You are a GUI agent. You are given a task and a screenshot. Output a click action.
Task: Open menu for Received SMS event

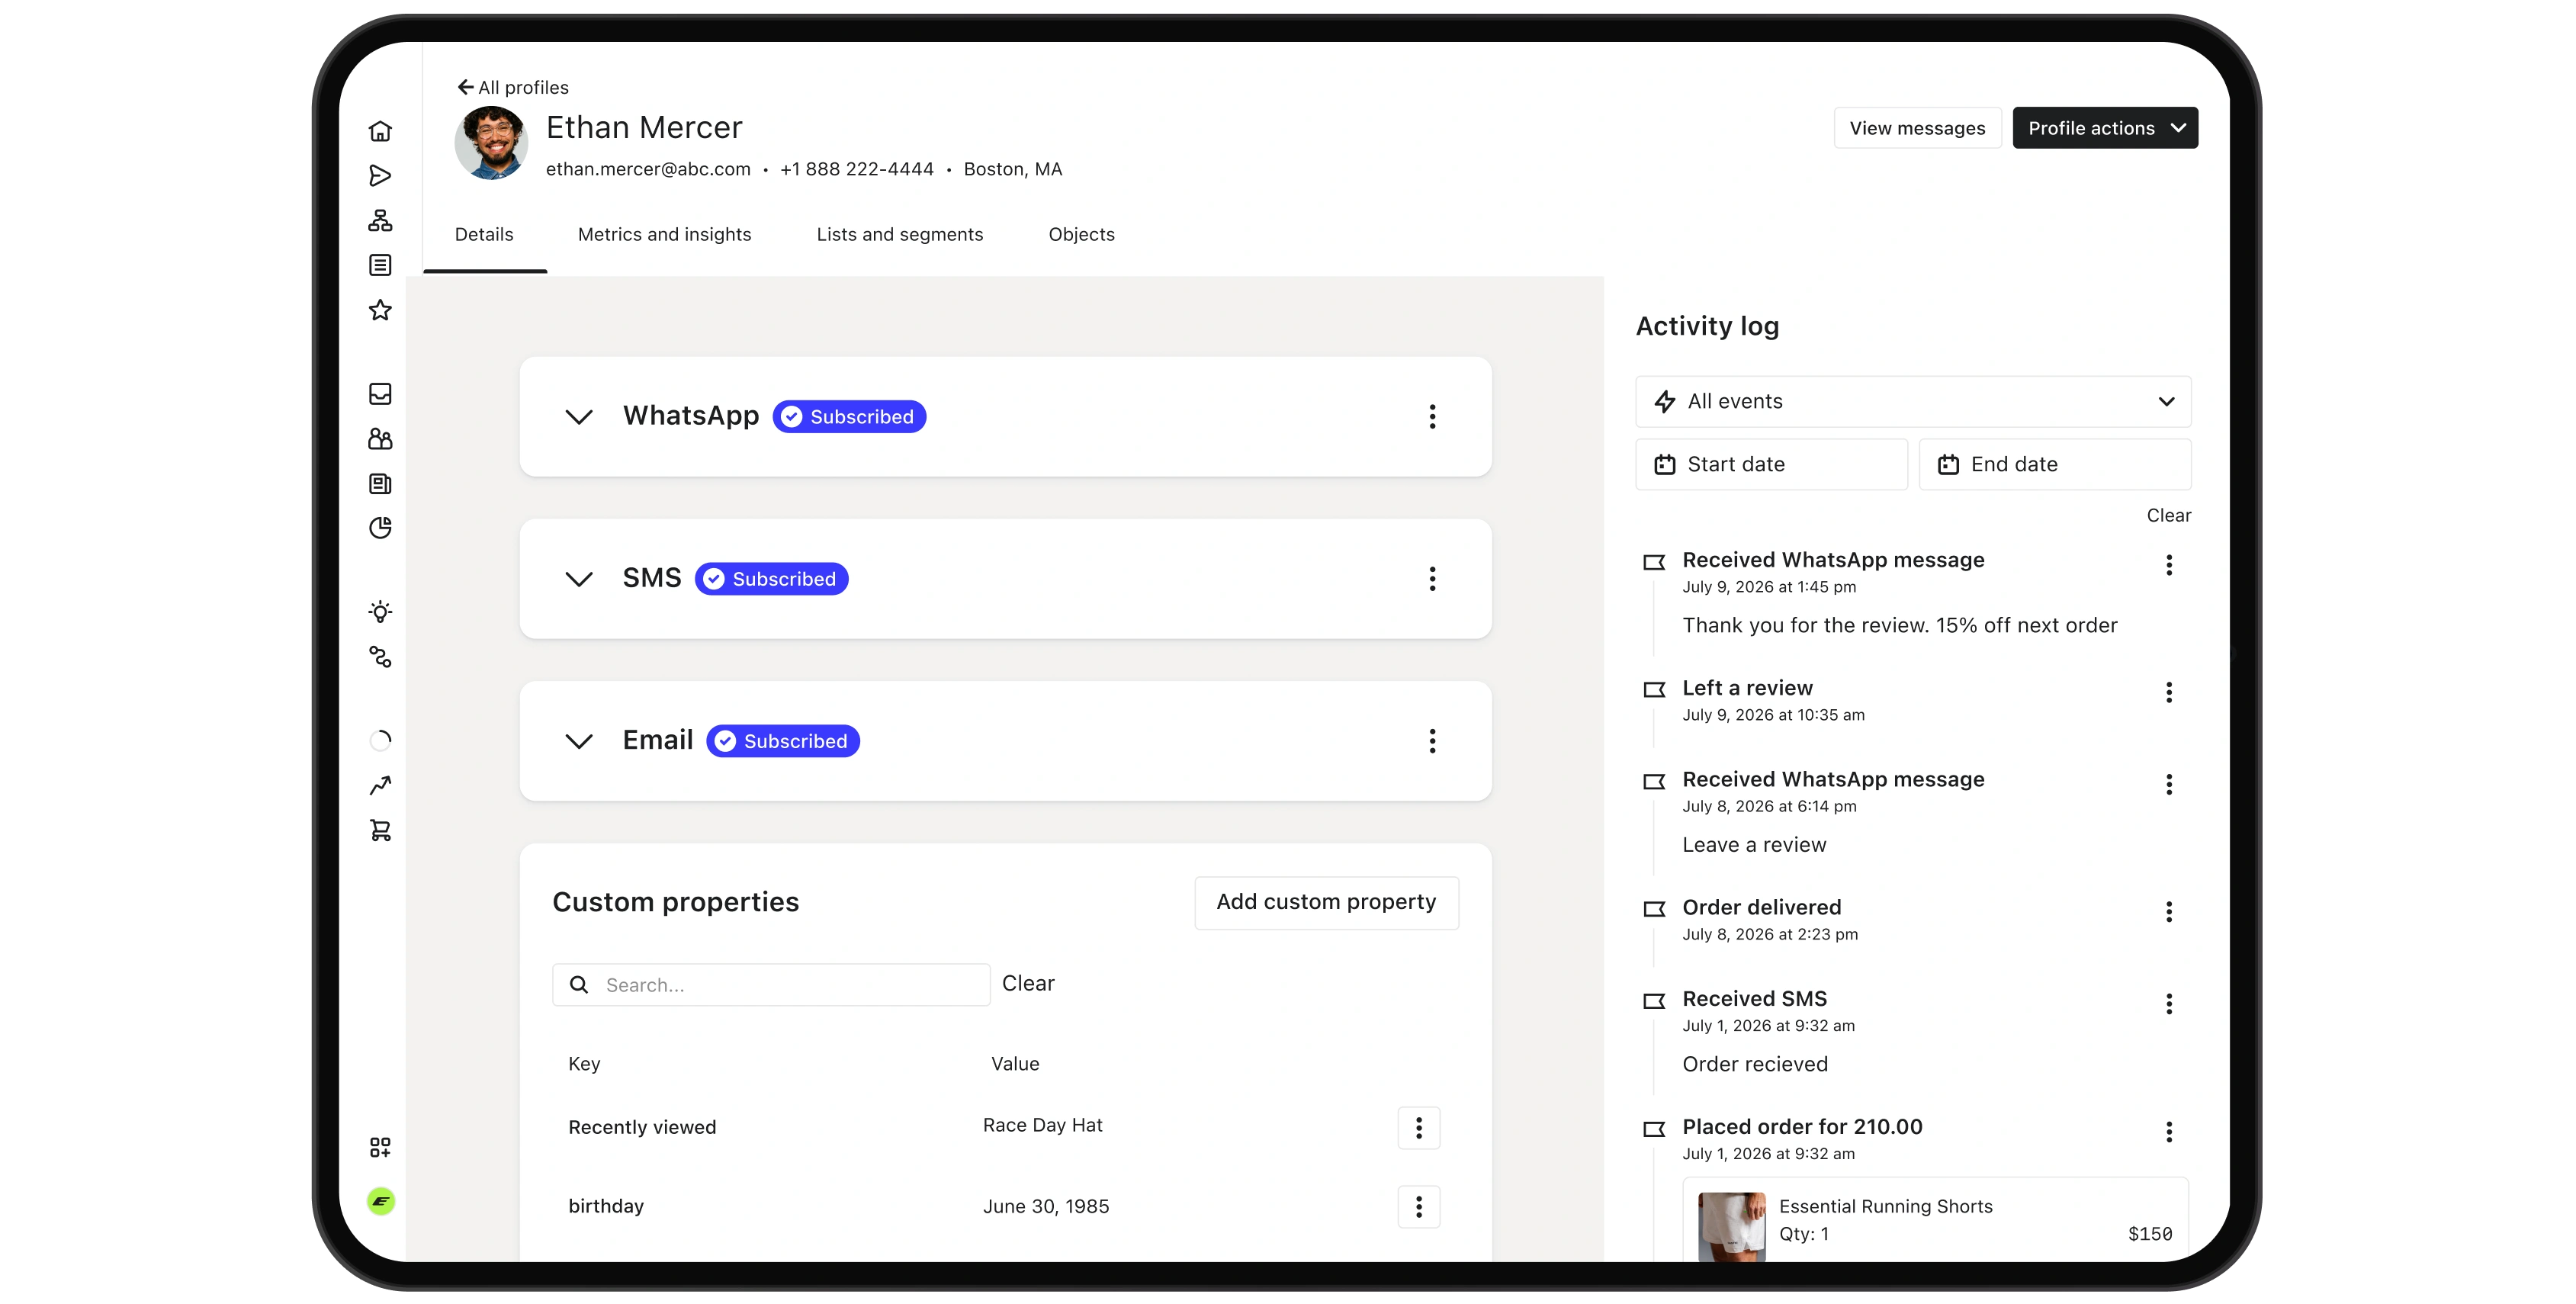click(x=2169, y=1004)
